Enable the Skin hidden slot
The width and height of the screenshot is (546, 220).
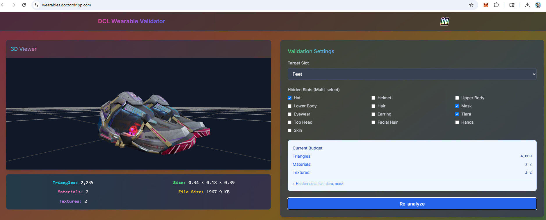pyautogui.click(x=289, y=130)
